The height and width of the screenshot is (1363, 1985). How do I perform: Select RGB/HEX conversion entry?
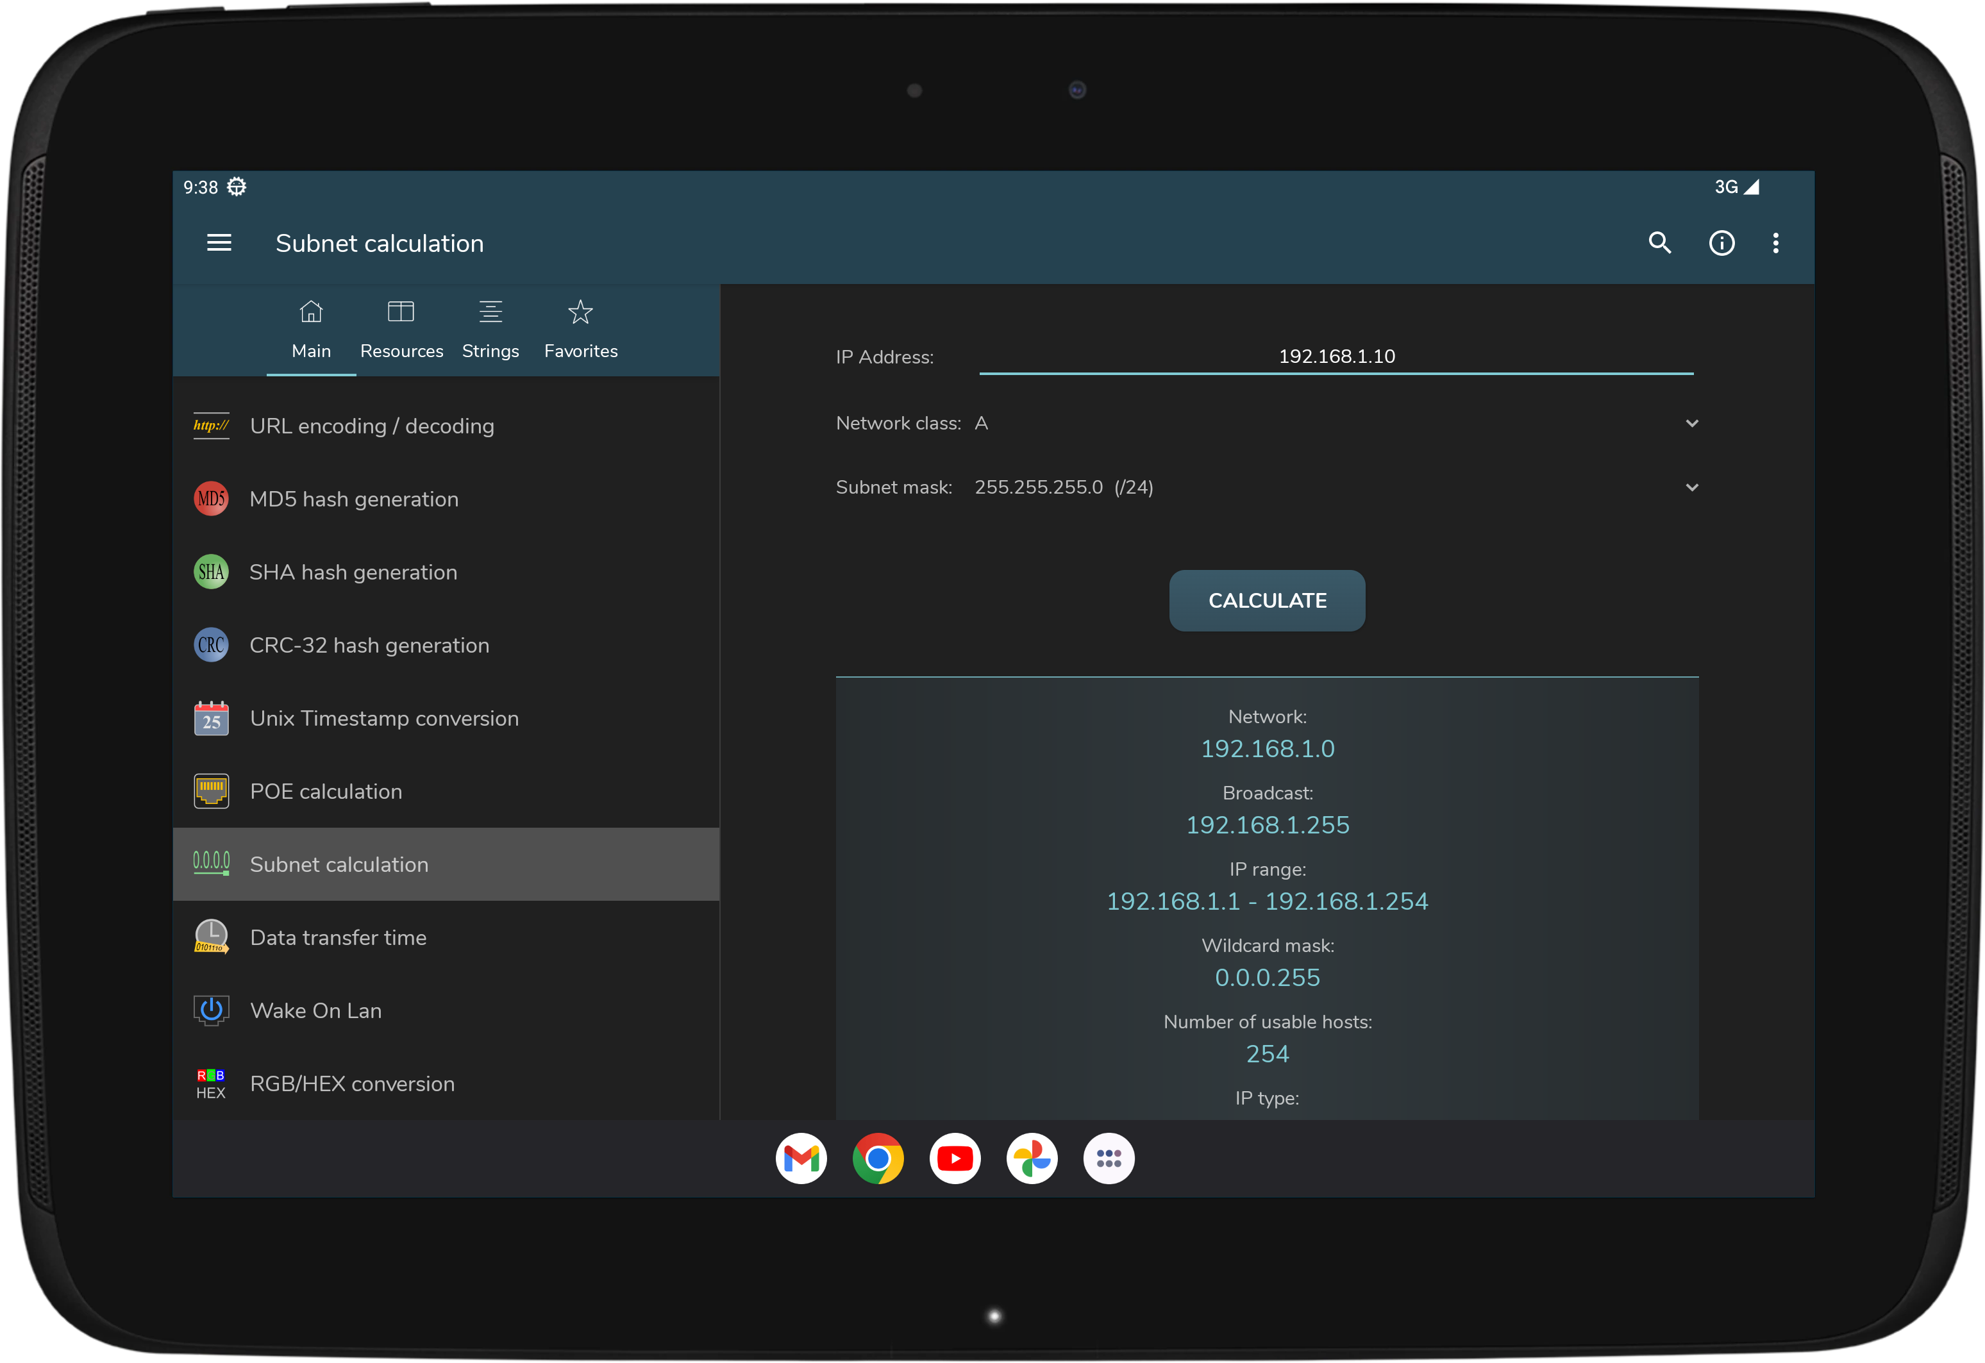pos(447,1083)
